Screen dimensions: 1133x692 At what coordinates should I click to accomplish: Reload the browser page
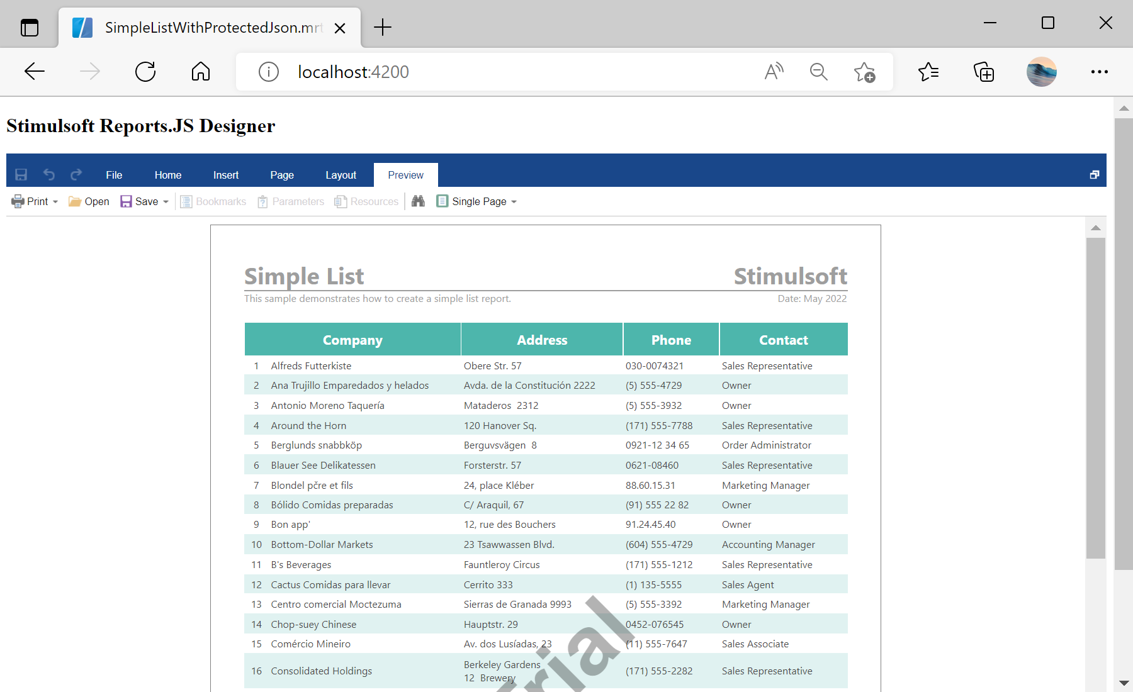[x=145, y=72]
